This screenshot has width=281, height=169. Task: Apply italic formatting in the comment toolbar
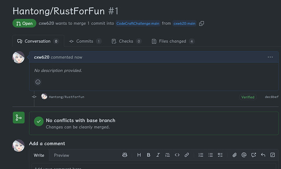point(158,155)
